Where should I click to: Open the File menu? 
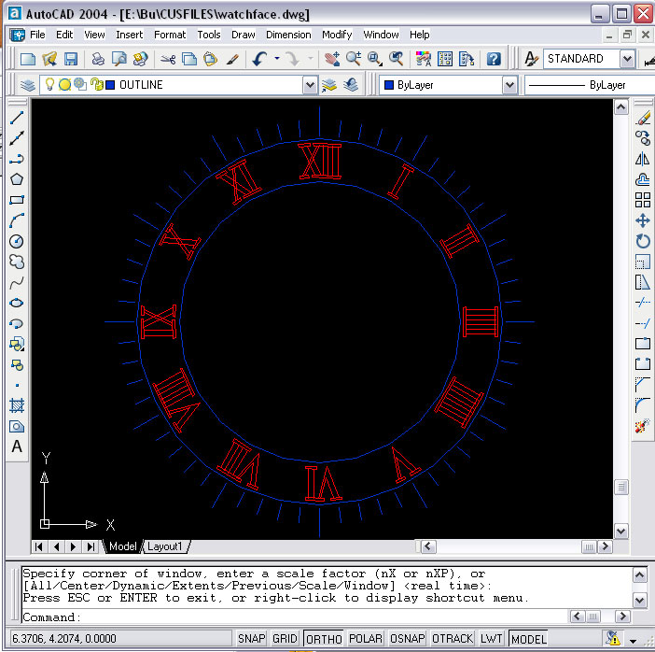(37, 35)
